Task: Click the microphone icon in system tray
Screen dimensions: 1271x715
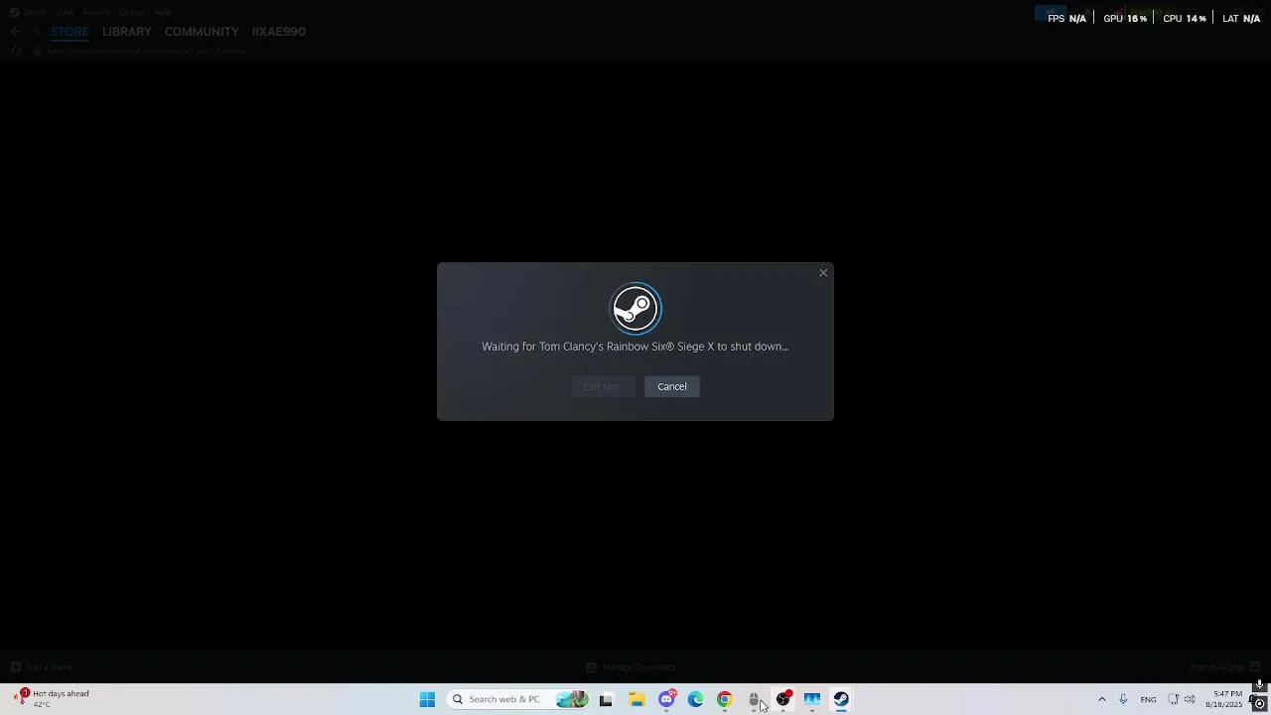Action: (x=1123, y=699)
